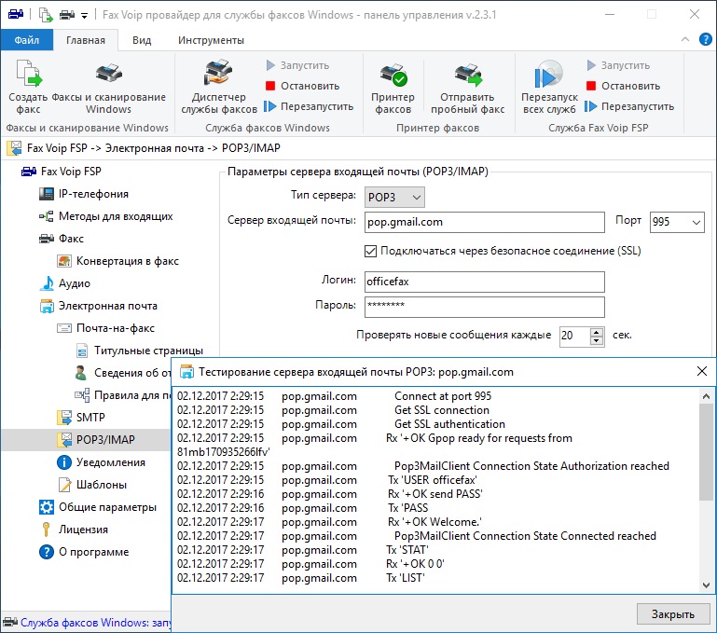Open Create Fax tool in ribbon

pyautogui.click(x=28, y=87)
